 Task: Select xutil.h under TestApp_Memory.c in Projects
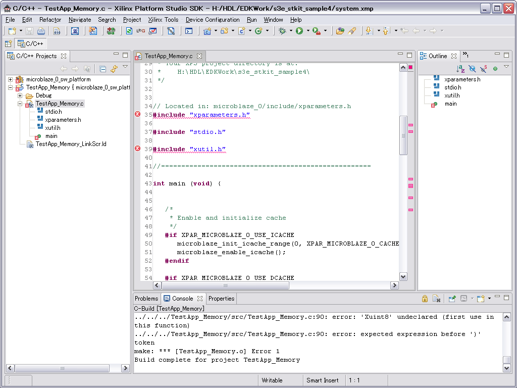pos(53,128)
